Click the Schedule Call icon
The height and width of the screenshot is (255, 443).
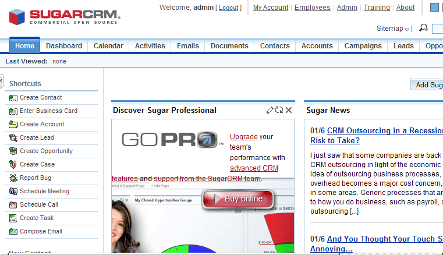click(13, 205)
